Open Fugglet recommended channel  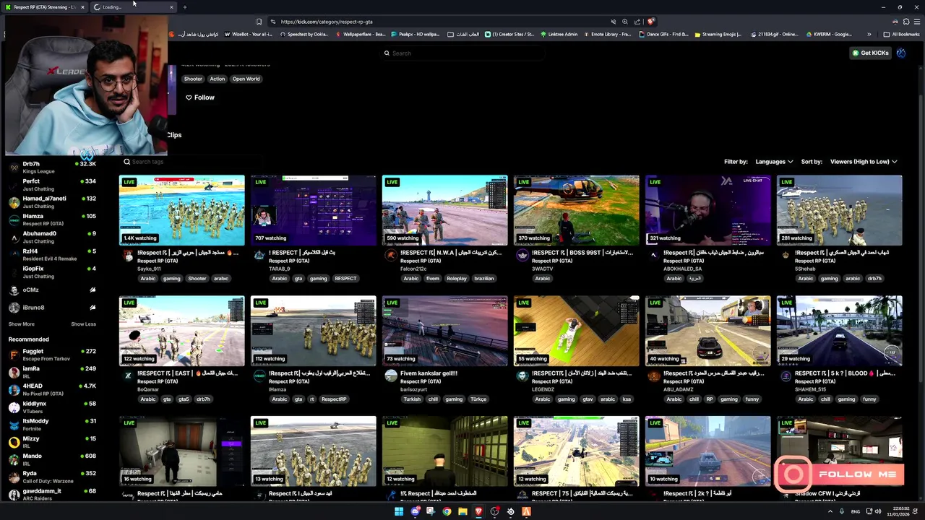pyautogui.click(x=53, y=355)
